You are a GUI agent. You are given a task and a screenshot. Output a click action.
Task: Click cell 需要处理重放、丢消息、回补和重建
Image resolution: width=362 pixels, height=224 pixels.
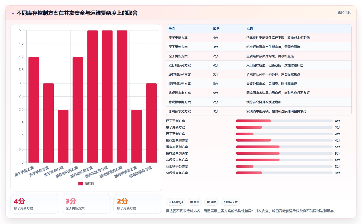point(272,84)
